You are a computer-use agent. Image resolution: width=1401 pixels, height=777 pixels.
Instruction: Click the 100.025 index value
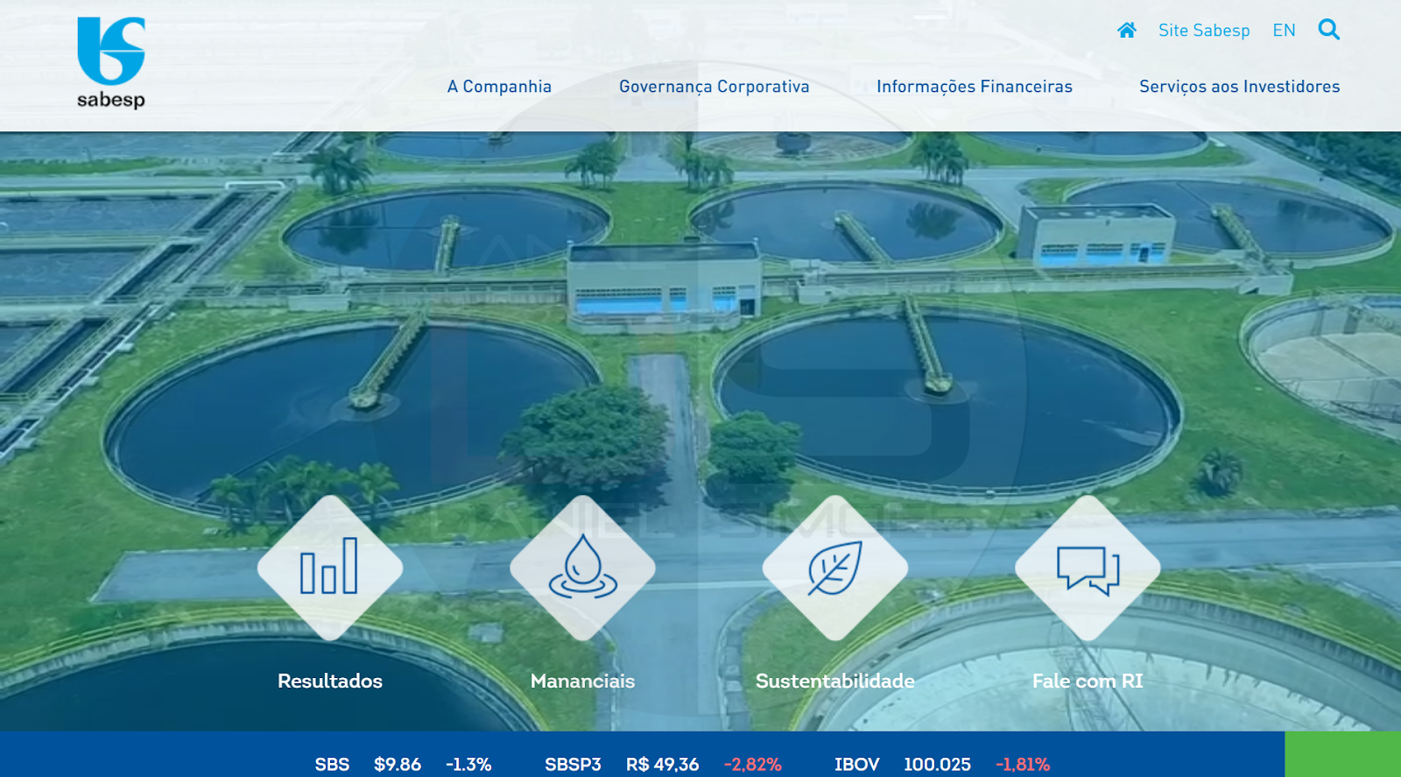[x=937, y=765]
